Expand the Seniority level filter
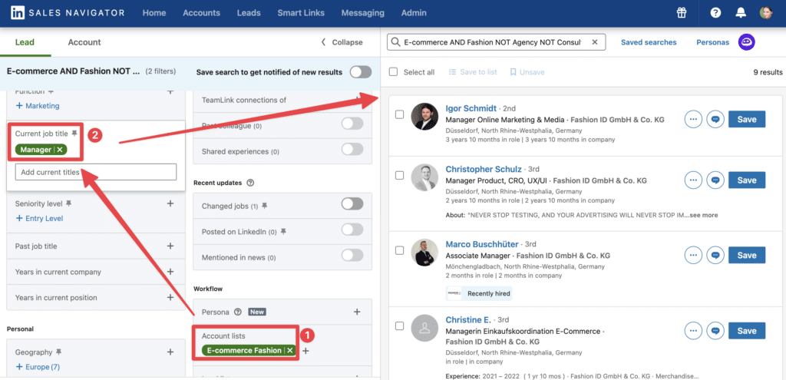This screenshot has height=380, width=786. (170, 203)
